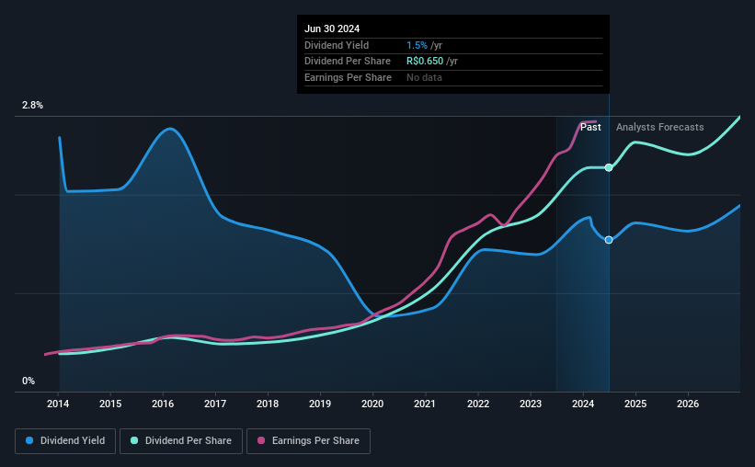Click the tooltip Earnings Per Share row label

(348, 77)
